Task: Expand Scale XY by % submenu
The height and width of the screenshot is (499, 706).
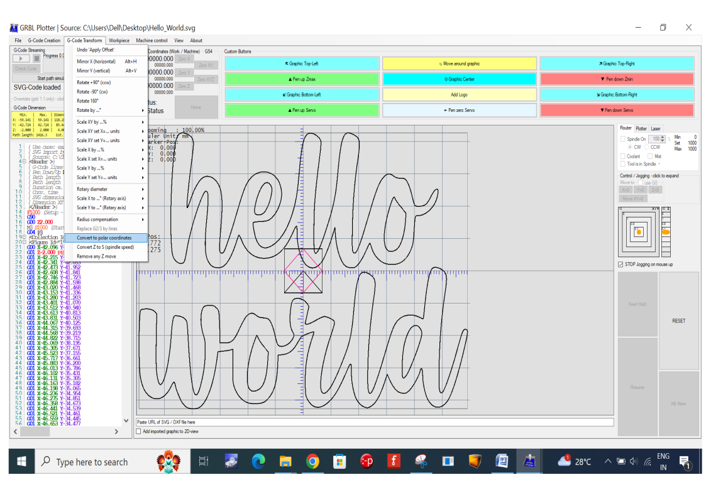Action: tap(106, 122)
